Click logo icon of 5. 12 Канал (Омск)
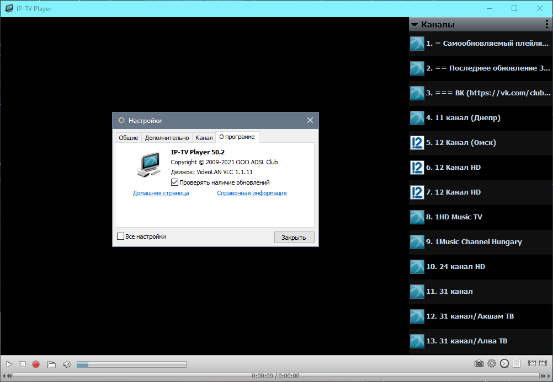Image resolution: width=553 pixels, height=382 pixels. (417, 143)
